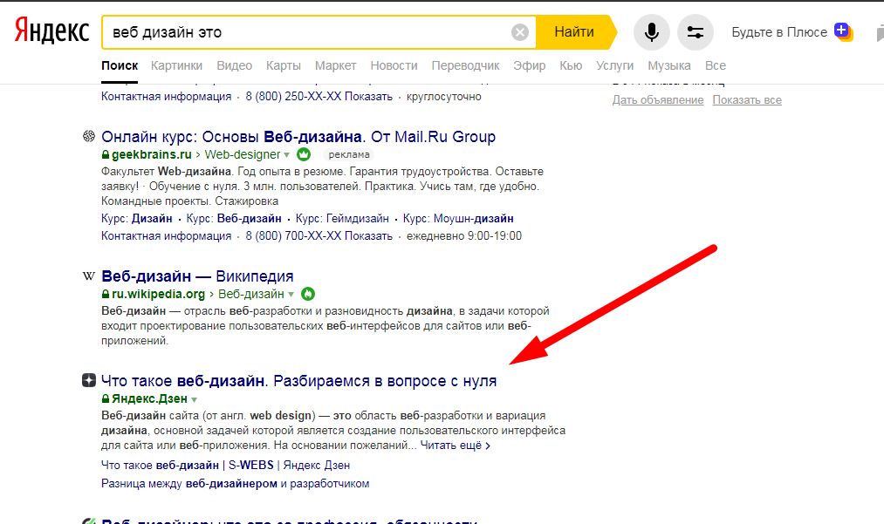884x524 pixels.
Task: Open search settings sliders icon
Action: [x=696, y=32]
